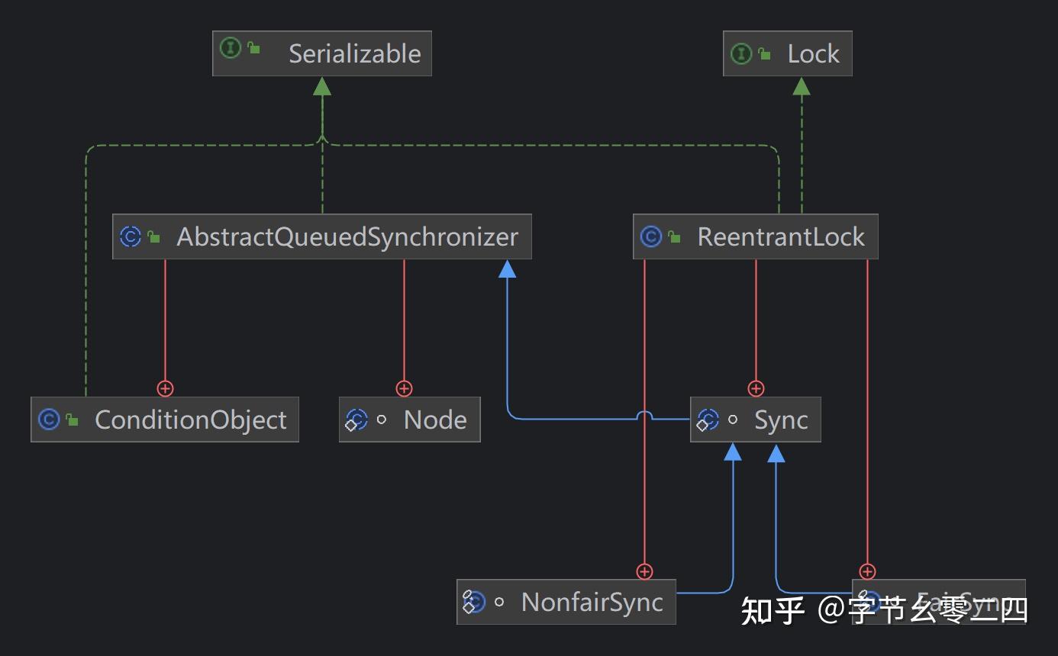
Task: Select the AbstractQueuedSynchronizer node label
Action: [347, 236]
